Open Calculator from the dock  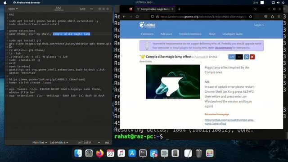pyautogui.click(x=175, y=153)
